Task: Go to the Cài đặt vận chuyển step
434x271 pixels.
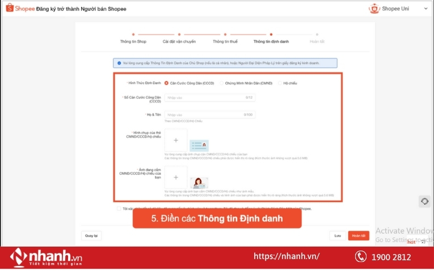Action: (179, 35)
